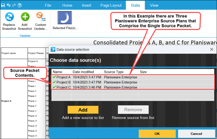Select the Project B source row

coord(133,82)
